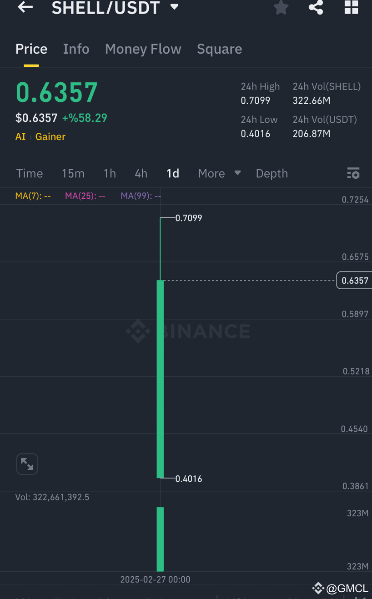Select the 4h interval
The image size is (372, 599).
coord(141,173)
